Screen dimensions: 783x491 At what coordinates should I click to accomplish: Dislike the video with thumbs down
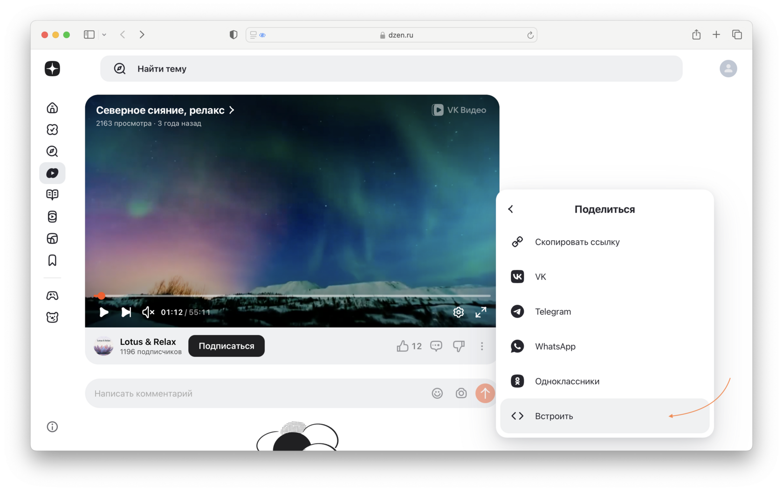point(459,346)
